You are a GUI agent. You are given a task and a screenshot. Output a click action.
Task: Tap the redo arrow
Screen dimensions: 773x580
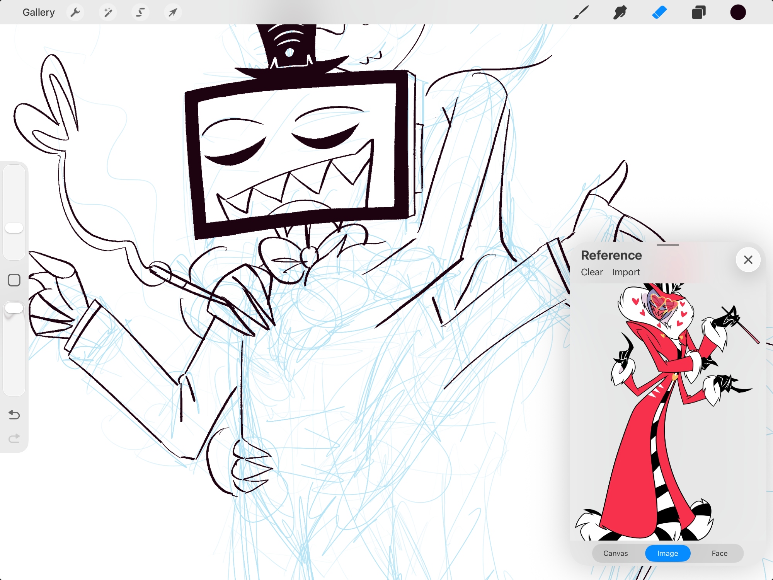(x=14, y=438)
